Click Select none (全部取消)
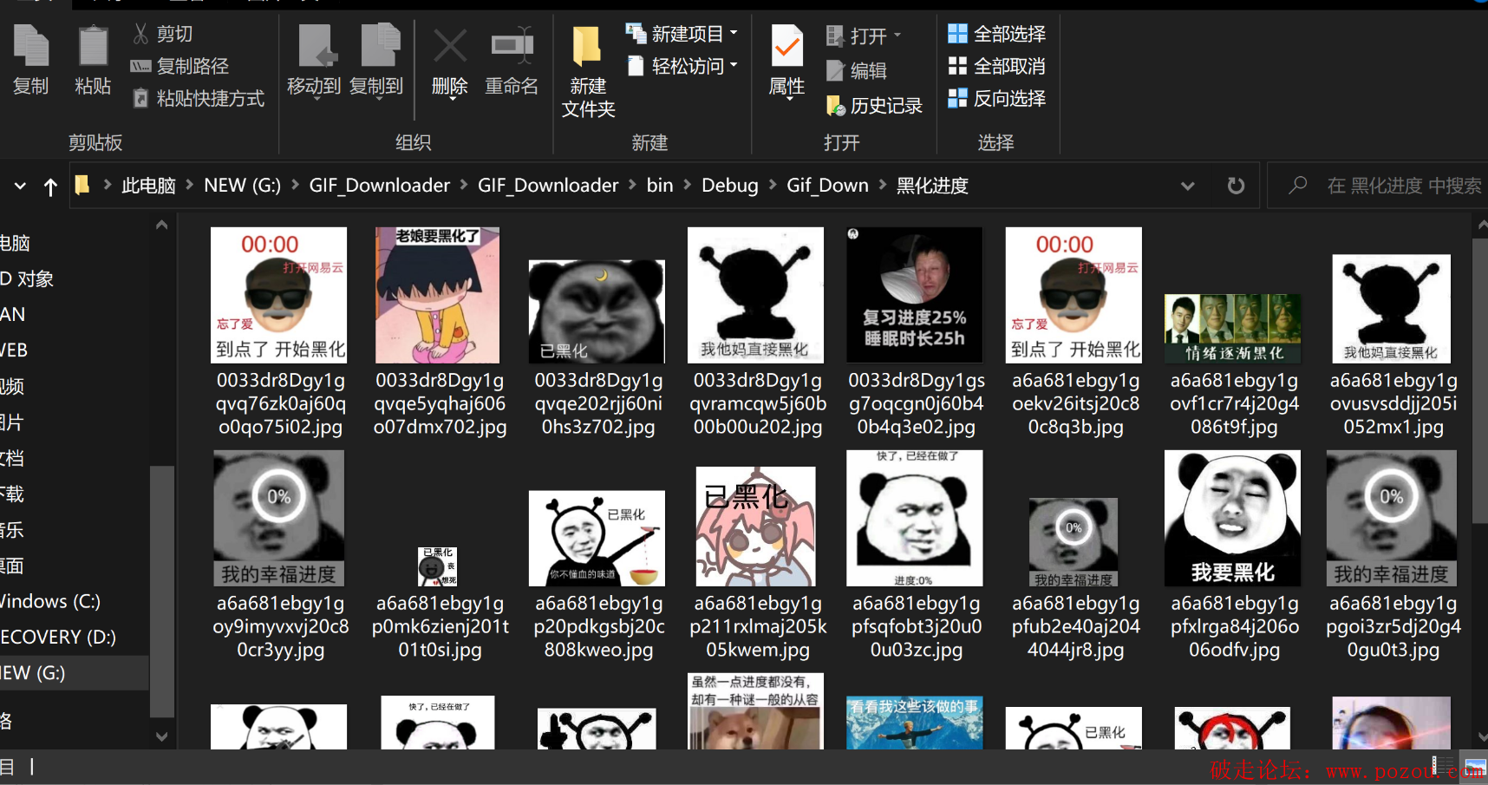Screen dimensions: 1488x785 pyautogui.click(x=997, y=66)
